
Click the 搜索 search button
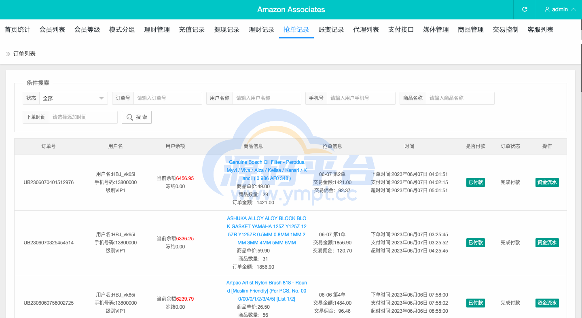coord(137,117)
